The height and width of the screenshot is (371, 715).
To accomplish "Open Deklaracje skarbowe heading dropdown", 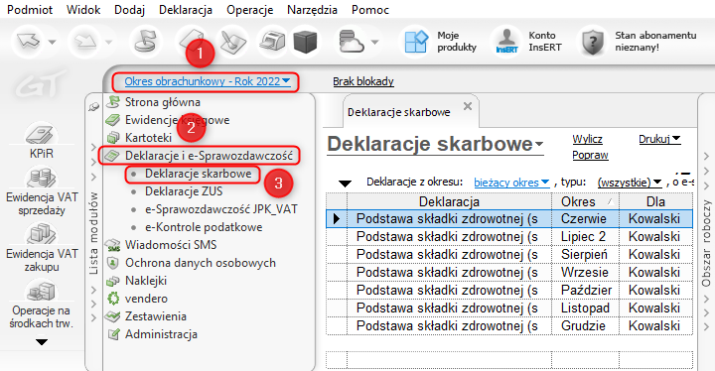I will [x=539, y=144].
